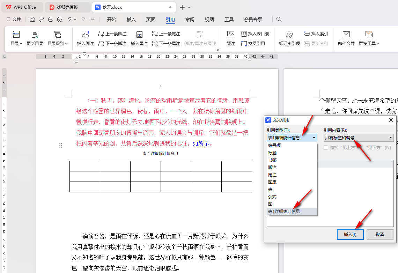Image resolution: width=398 pixels, height=273 pixels.
Task: Click the right indent marker on ruler
Action: pos(250,59)
